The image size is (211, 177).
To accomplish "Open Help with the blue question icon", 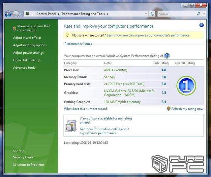I will [x=201, y=25].
